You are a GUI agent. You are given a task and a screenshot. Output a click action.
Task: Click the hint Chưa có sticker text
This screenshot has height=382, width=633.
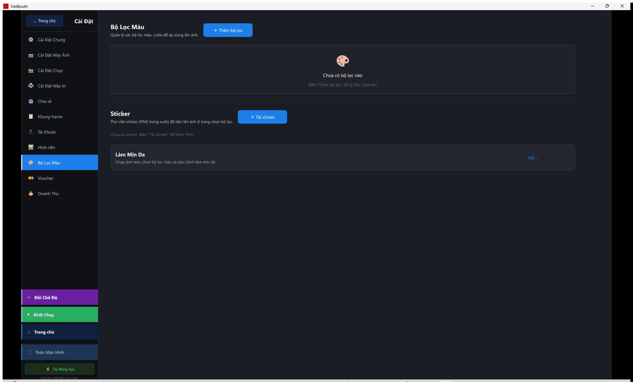tap(152, 134)
